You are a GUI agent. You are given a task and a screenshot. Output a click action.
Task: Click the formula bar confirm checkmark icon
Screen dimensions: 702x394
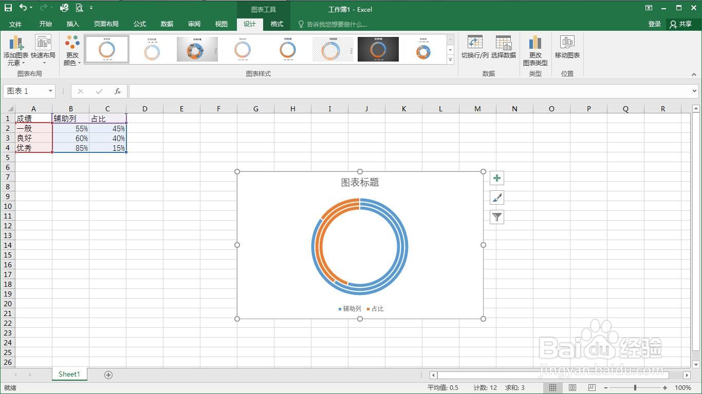pyautogui.click(x=99, y=91)
